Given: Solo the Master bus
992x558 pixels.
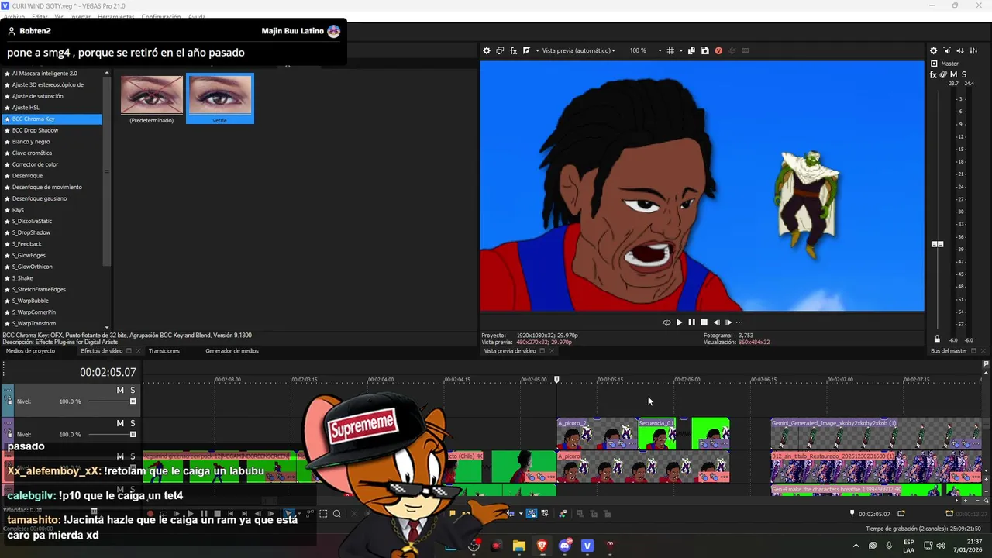Looking at the screenshot, I should (x=964, y=74).
